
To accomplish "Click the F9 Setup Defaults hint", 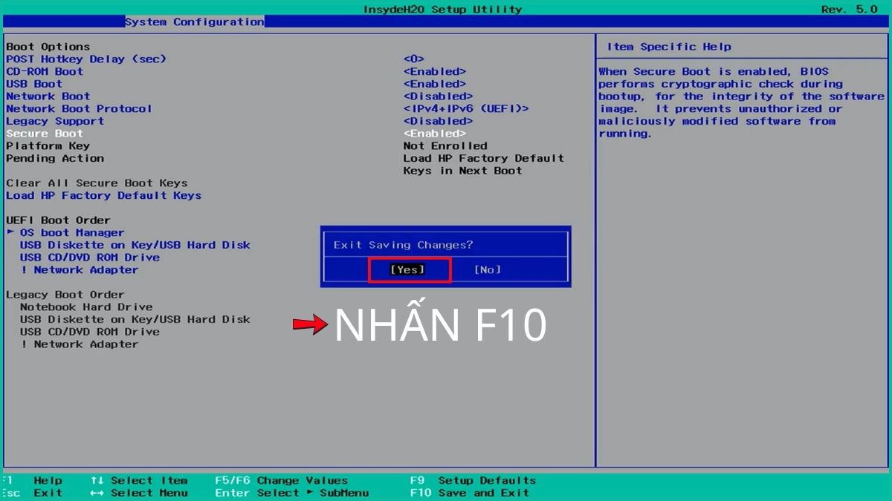I will tap(473, 480).
